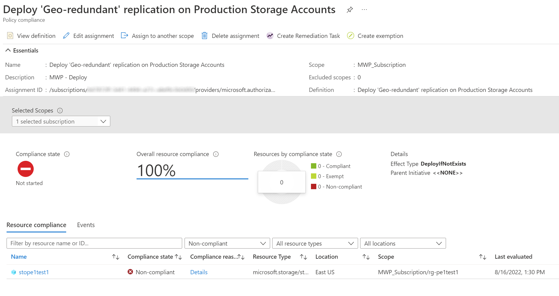
Task: Click the Delete assignment trash icon
Action: [x=205, y=36]
